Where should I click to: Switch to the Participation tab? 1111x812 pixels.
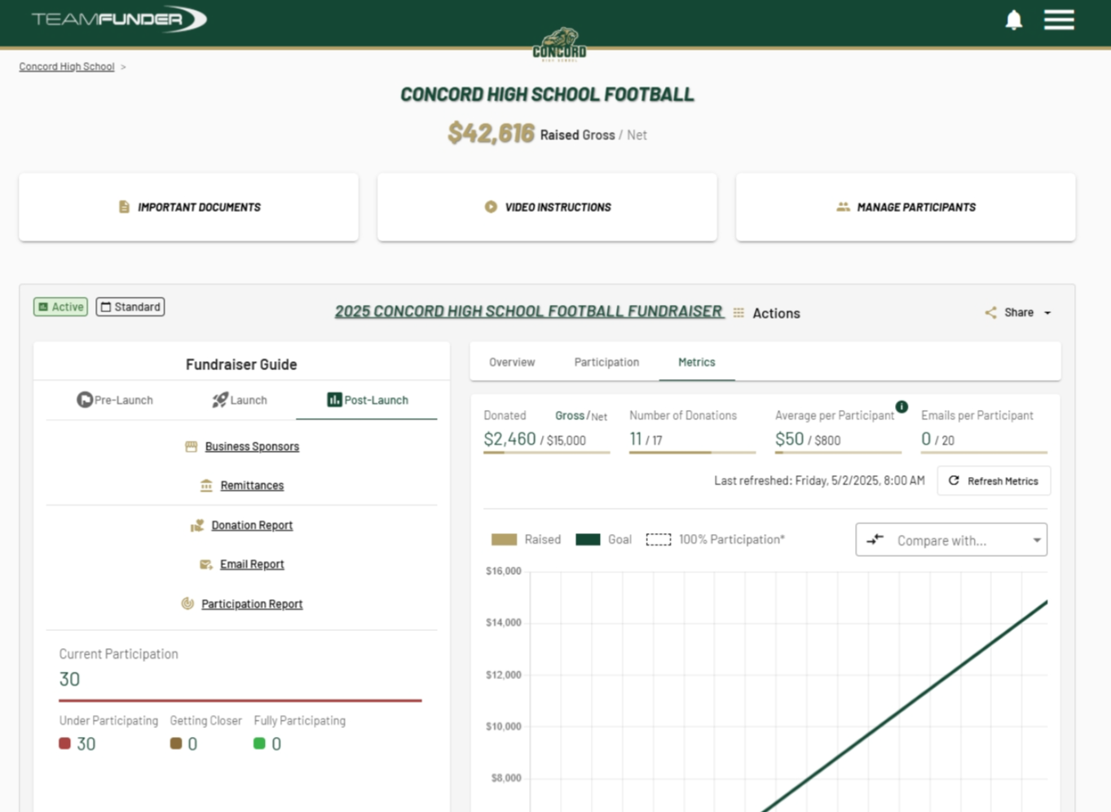pos(606,362)
